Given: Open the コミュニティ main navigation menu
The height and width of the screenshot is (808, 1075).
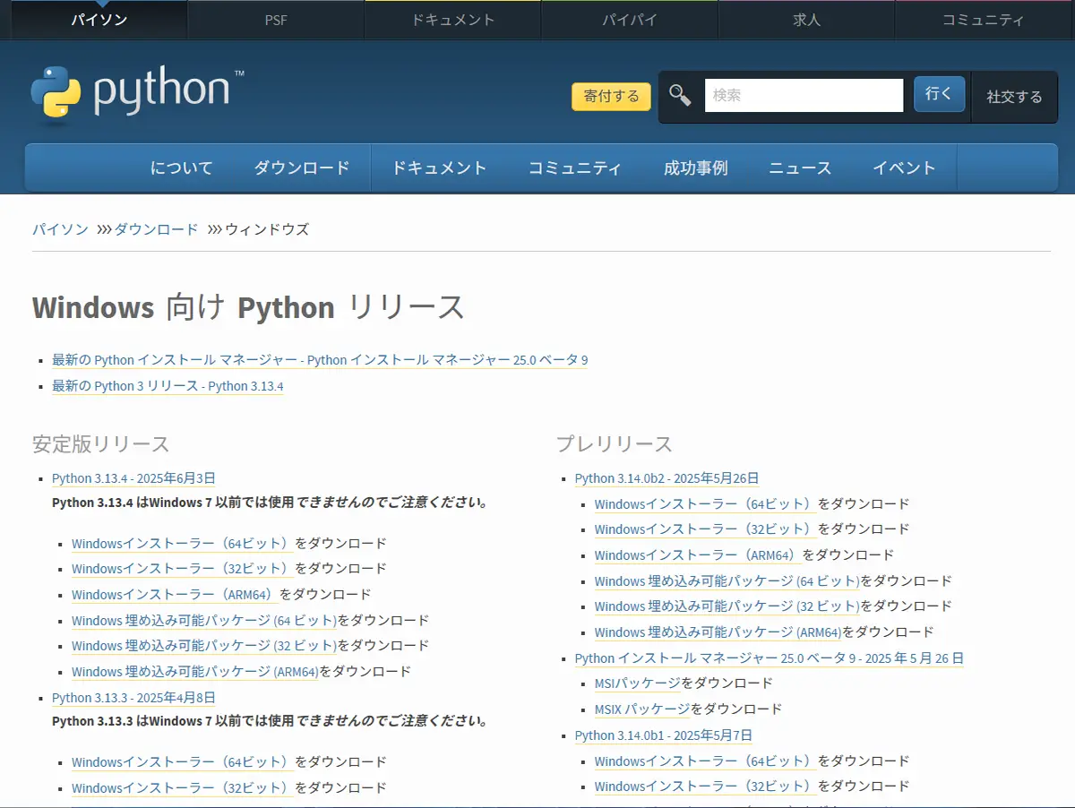Looking at the screenshot, I should [x=574, y=168].
